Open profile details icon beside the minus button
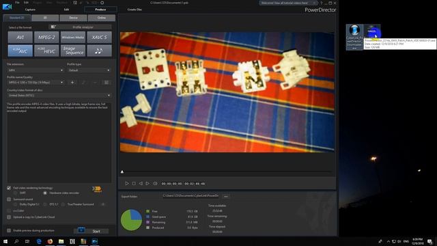The height and width of the screenshot is (246, 437). click(x=107, y=83)
